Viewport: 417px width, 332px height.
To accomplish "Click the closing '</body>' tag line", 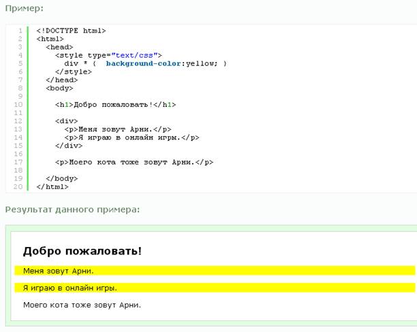I will (62, 178).
